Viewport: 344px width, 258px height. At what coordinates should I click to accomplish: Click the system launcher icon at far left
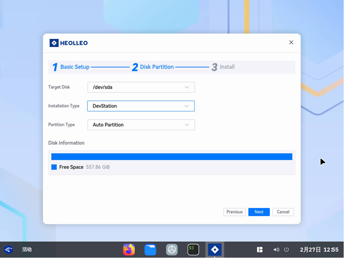click(x=8, y=249)
